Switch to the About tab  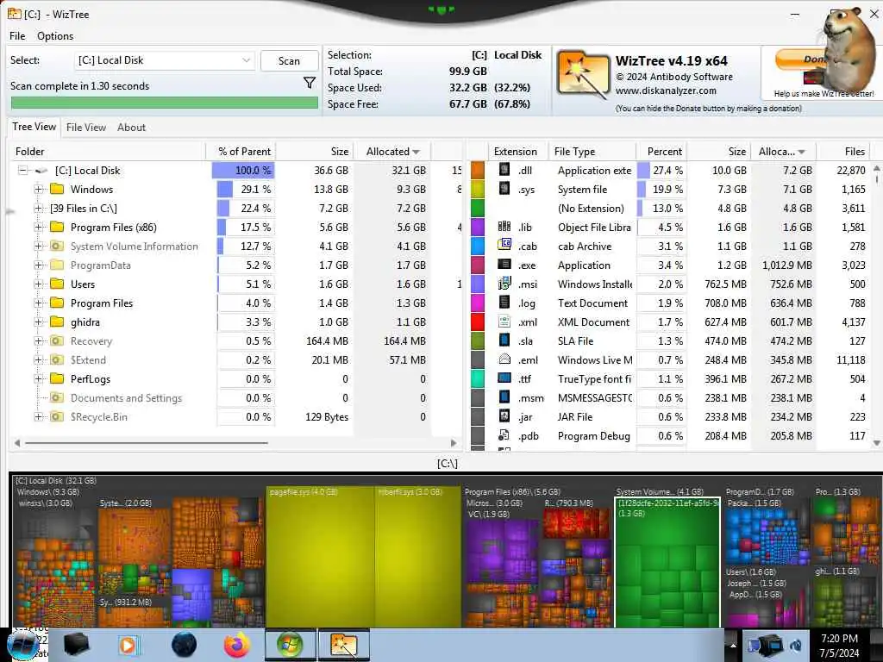[131, 128]
